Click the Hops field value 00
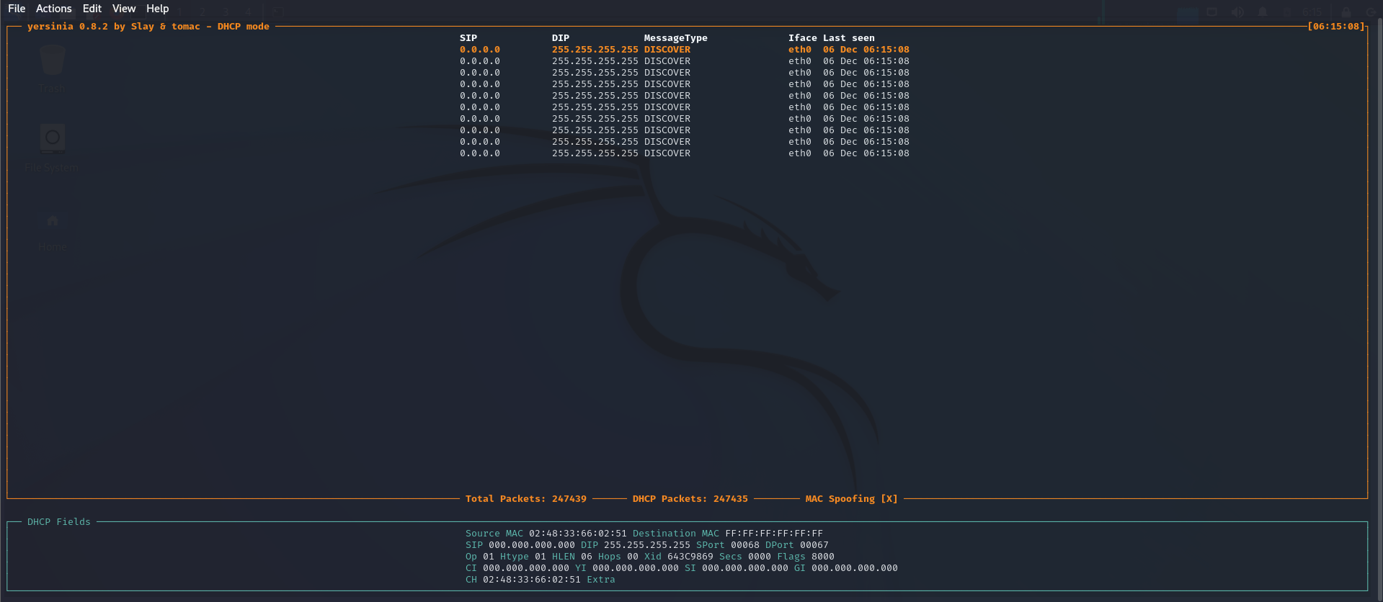Viewport: 1383px width, 602px height. [633, 557]
